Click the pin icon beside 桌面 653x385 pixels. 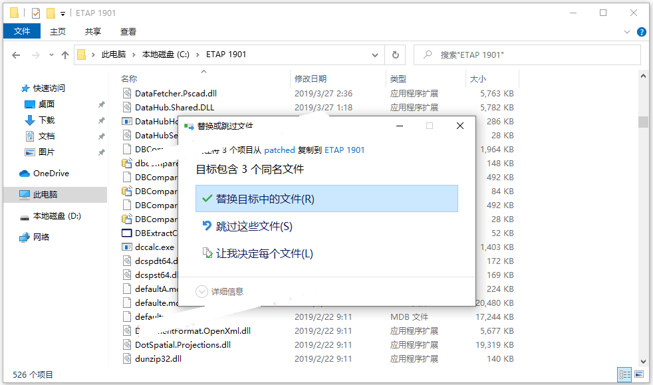[x=101, y=104]
